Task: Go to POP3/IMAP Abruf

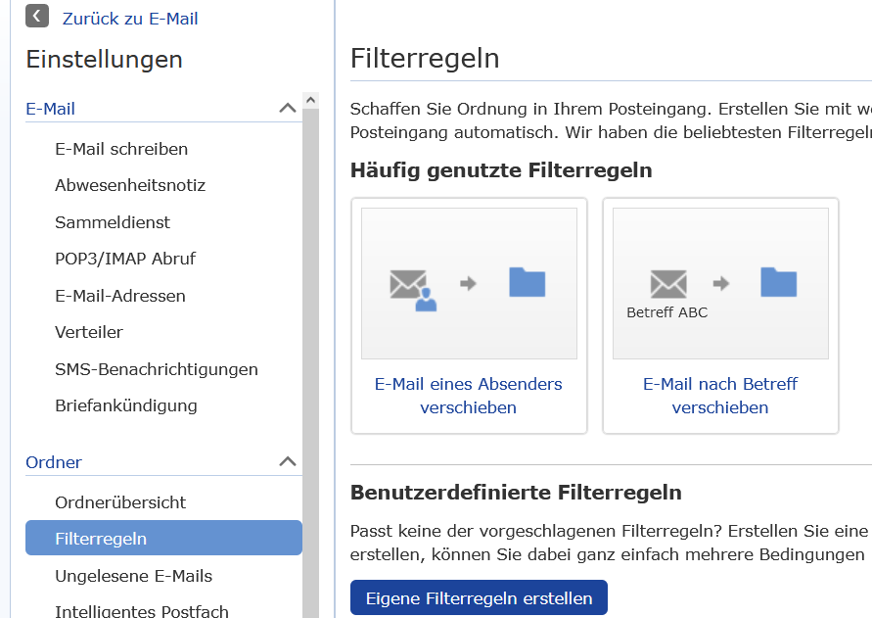Action: pos(125,259)
